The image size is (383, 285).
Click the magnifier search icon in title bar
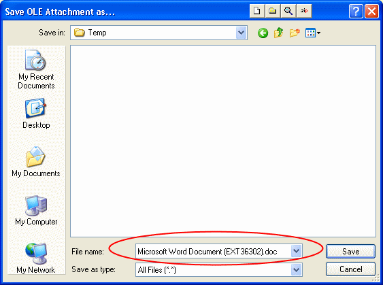click(288, 11)
